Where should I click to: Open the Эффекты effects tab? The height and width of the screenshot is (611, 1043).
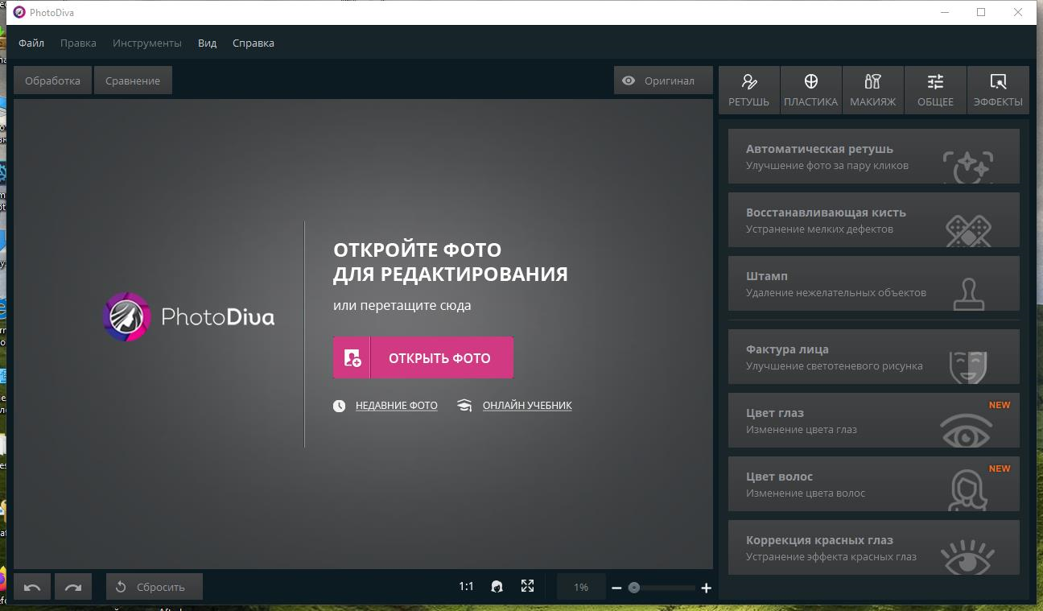tap(998, 89)
